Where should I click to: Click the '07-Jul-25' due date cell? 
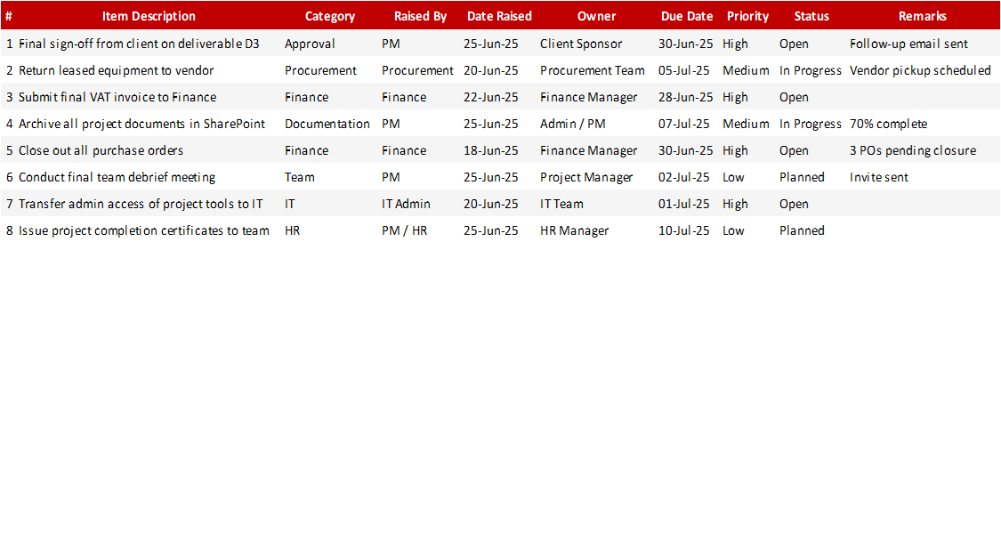[x=683, y=125]
